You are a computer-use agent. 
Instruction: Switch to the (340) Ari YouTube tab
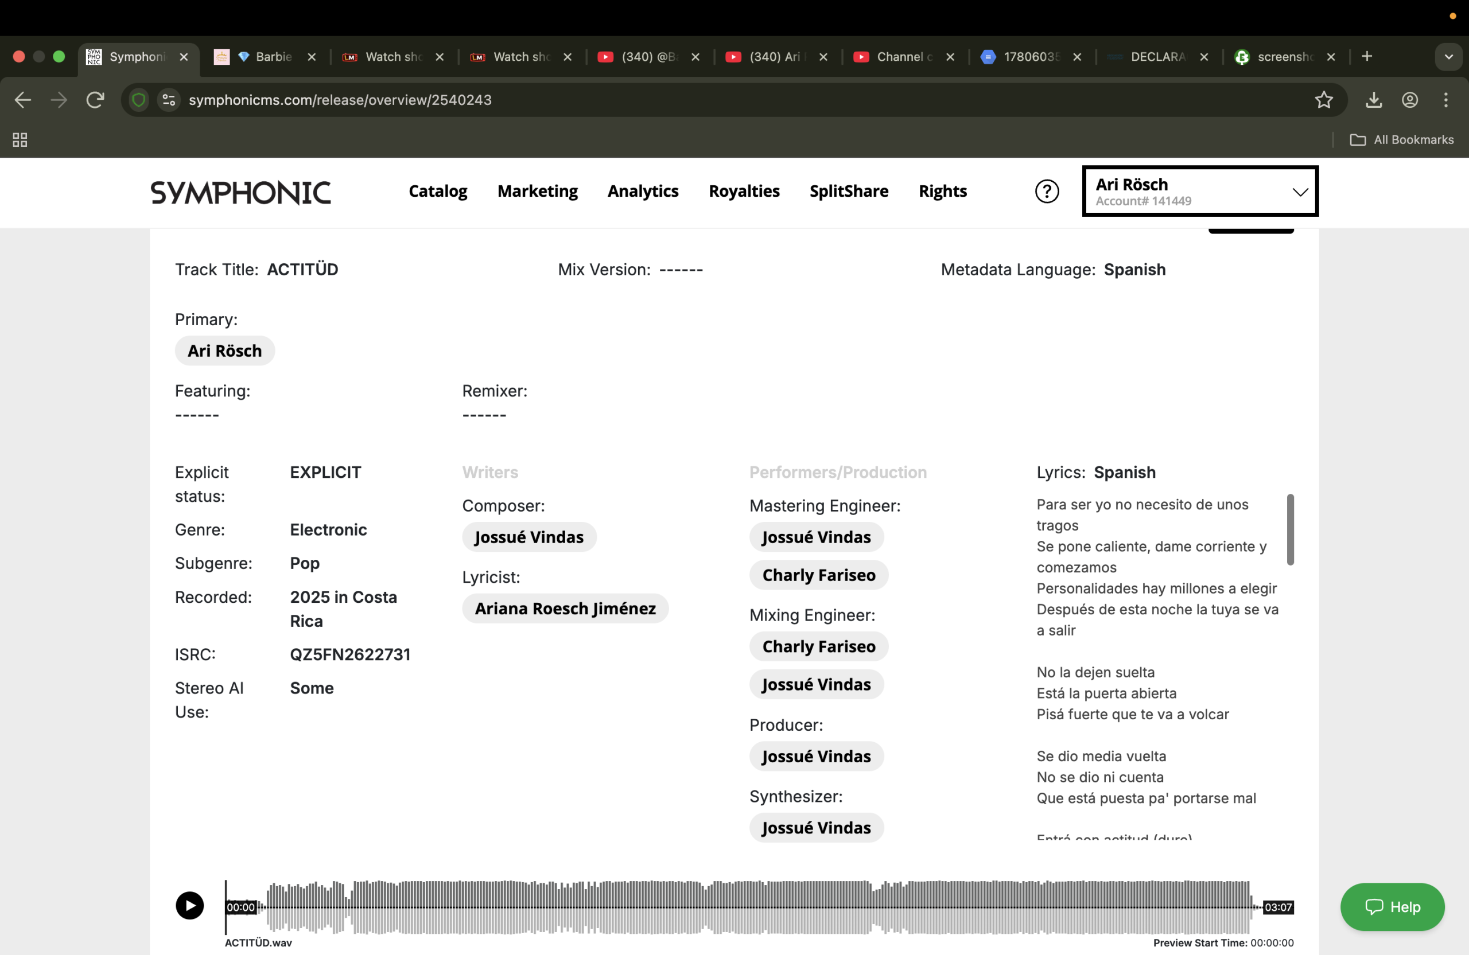(776, 57)
